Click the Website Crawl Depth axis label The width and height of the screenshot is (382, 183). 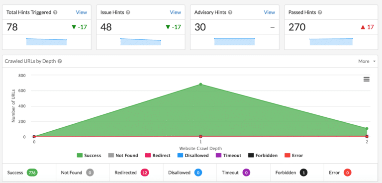pos(200,148)
